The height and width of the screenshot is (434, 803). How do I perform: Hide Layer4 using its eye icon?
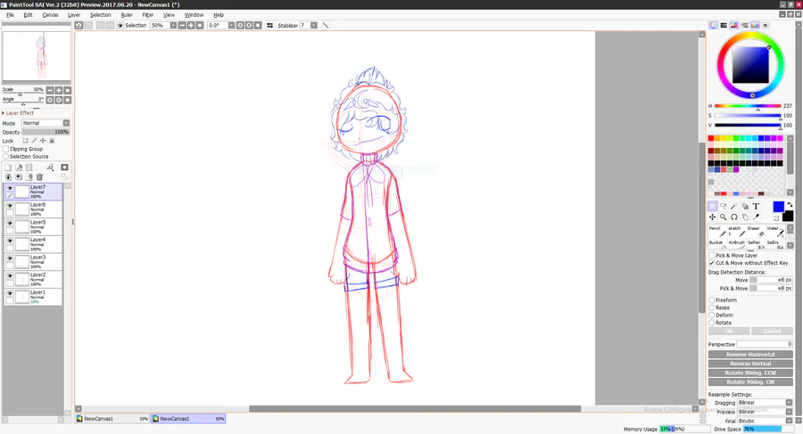[x=10, y=241]
